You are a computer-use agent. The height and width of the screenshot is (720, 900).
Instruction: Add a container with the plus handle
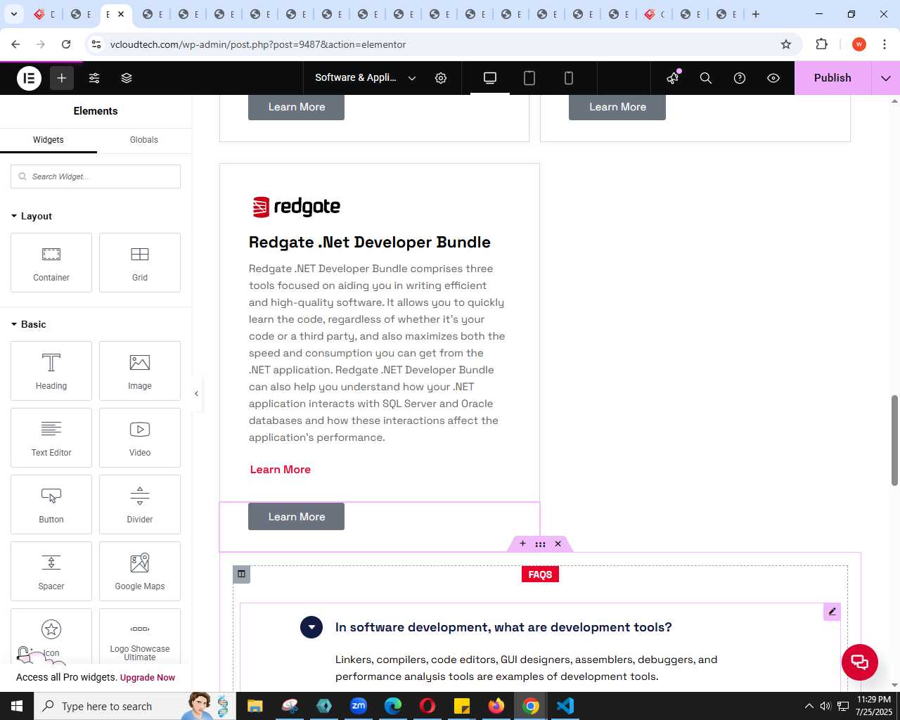pos(522,544)
